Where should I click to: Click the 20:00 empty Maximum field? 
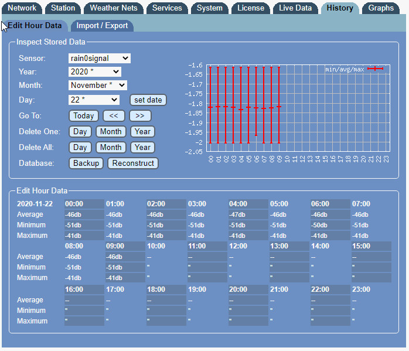(x=248, y=321)
